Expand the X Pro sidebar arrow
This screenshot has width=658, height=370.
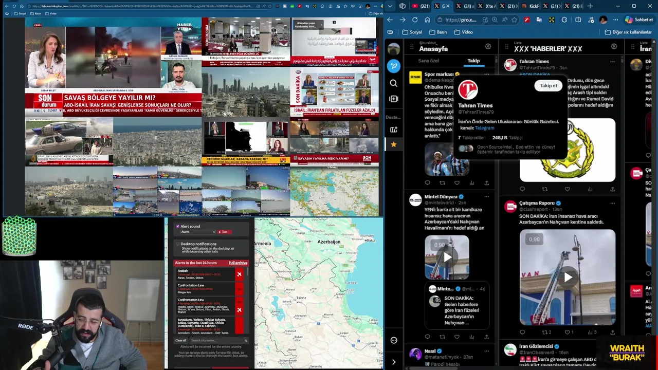tap(394, 362)
